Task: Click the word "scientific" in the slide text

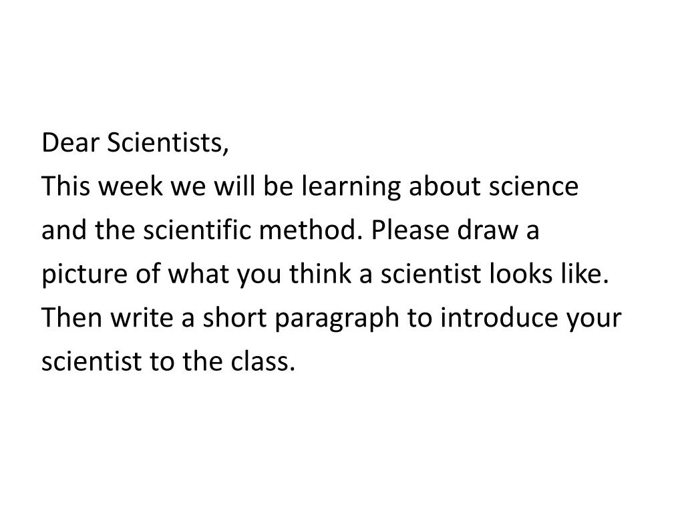Action: [197, 230]
